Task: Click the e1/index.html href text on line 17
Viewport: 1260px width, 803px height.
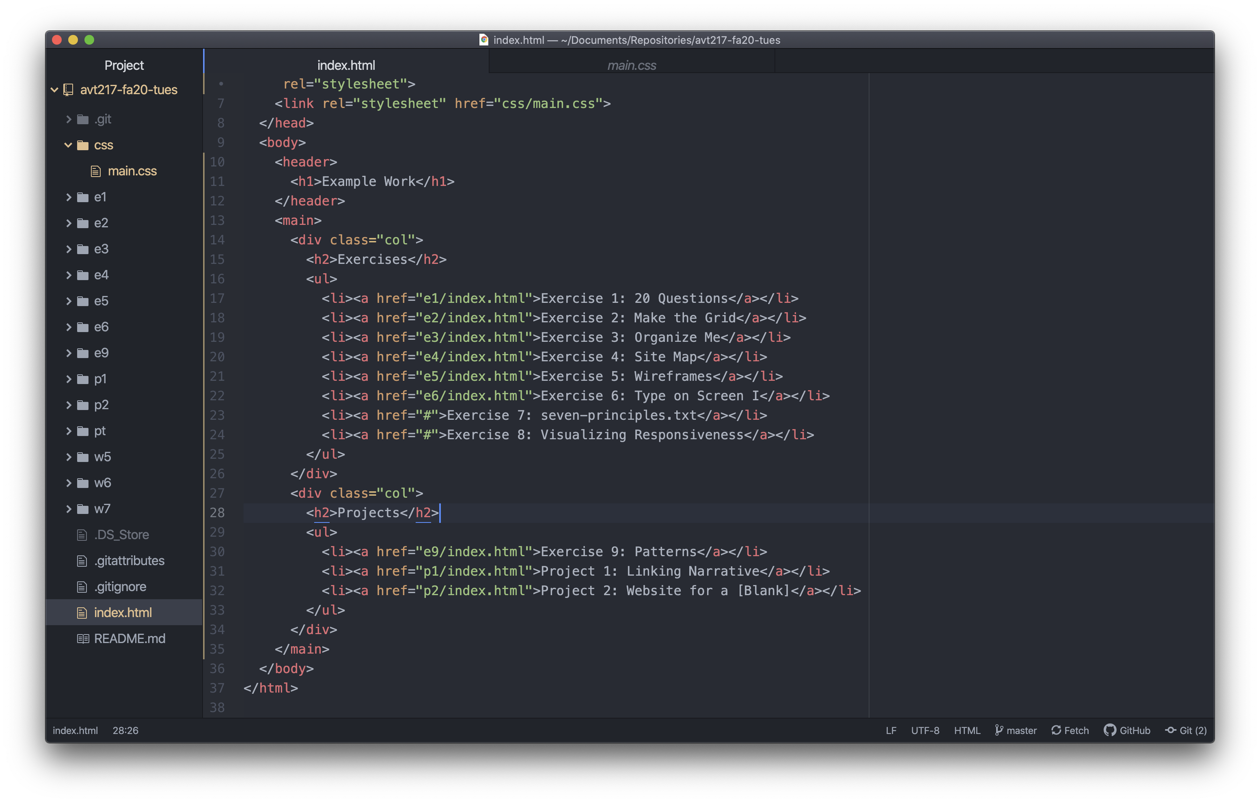Action: click(474, 298)
